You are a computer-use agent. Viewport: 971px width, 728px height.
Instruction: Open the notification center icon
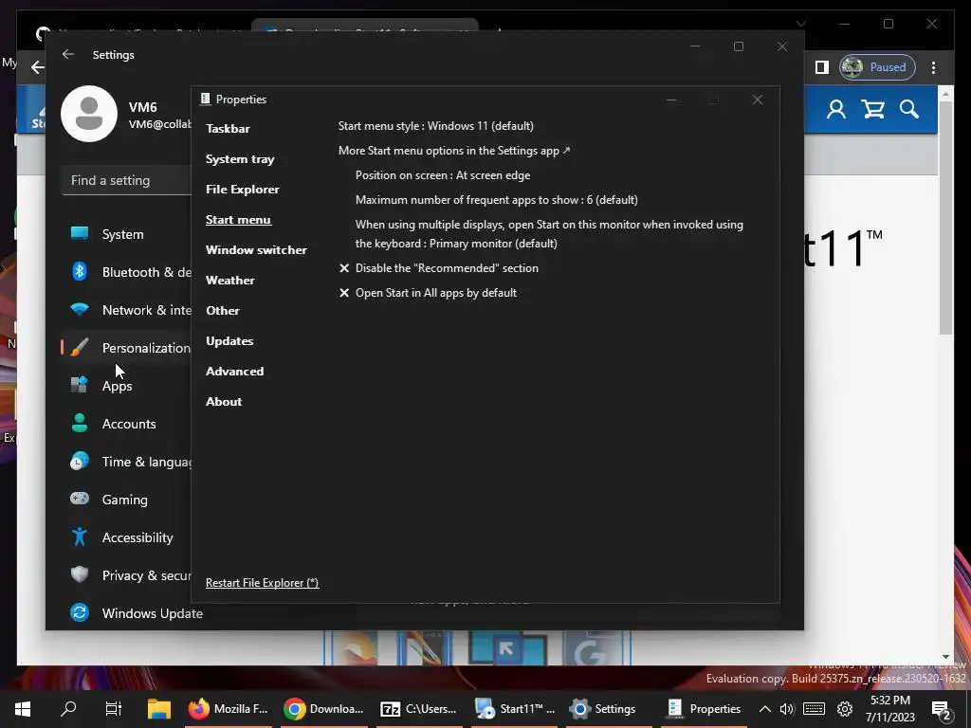[x=942, y=710]
